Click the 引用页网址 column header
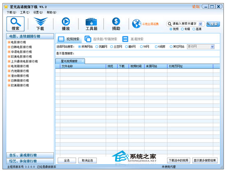226x172 pixels. [x=190, y=66]
